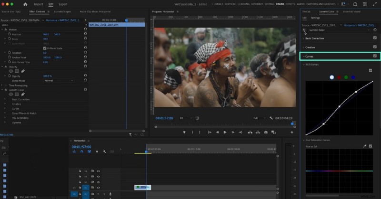Screen dimensions: 381x199
Task: Step forward one frame in Program monitor
Action: coord(233,132)
